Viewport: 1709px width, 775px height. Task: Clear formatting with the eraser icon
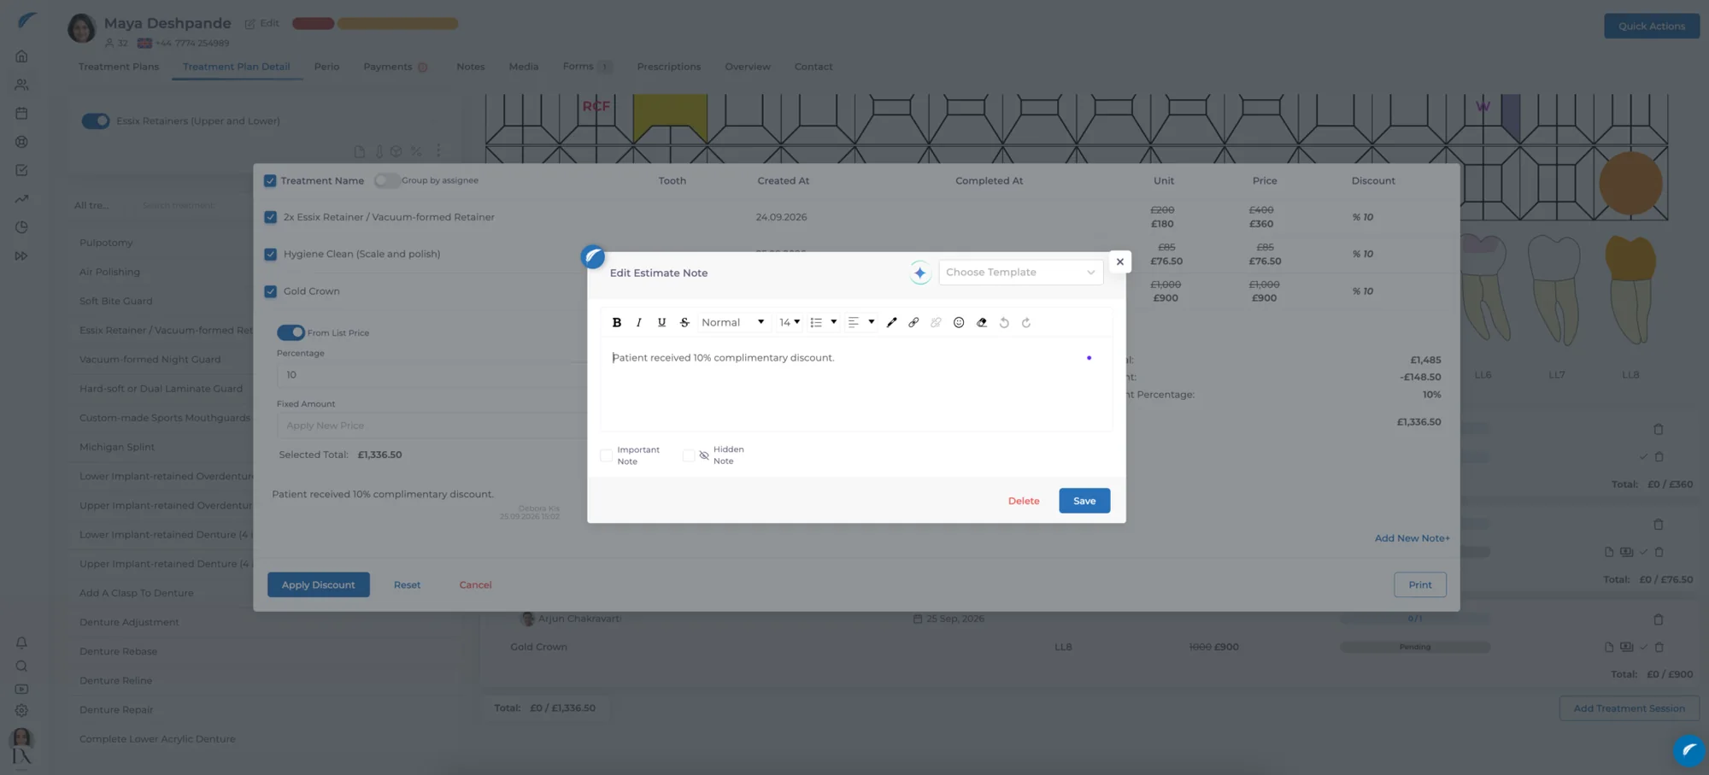(981, 322)
